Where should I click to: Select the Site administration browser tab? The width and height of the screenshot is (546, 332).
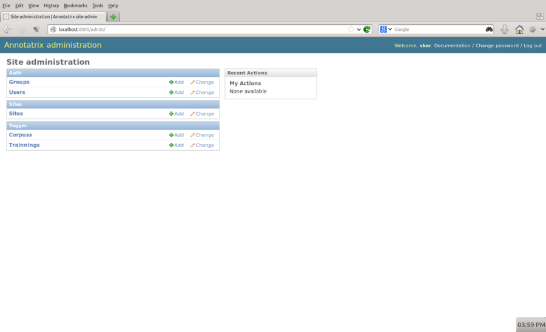coord(53,17)
